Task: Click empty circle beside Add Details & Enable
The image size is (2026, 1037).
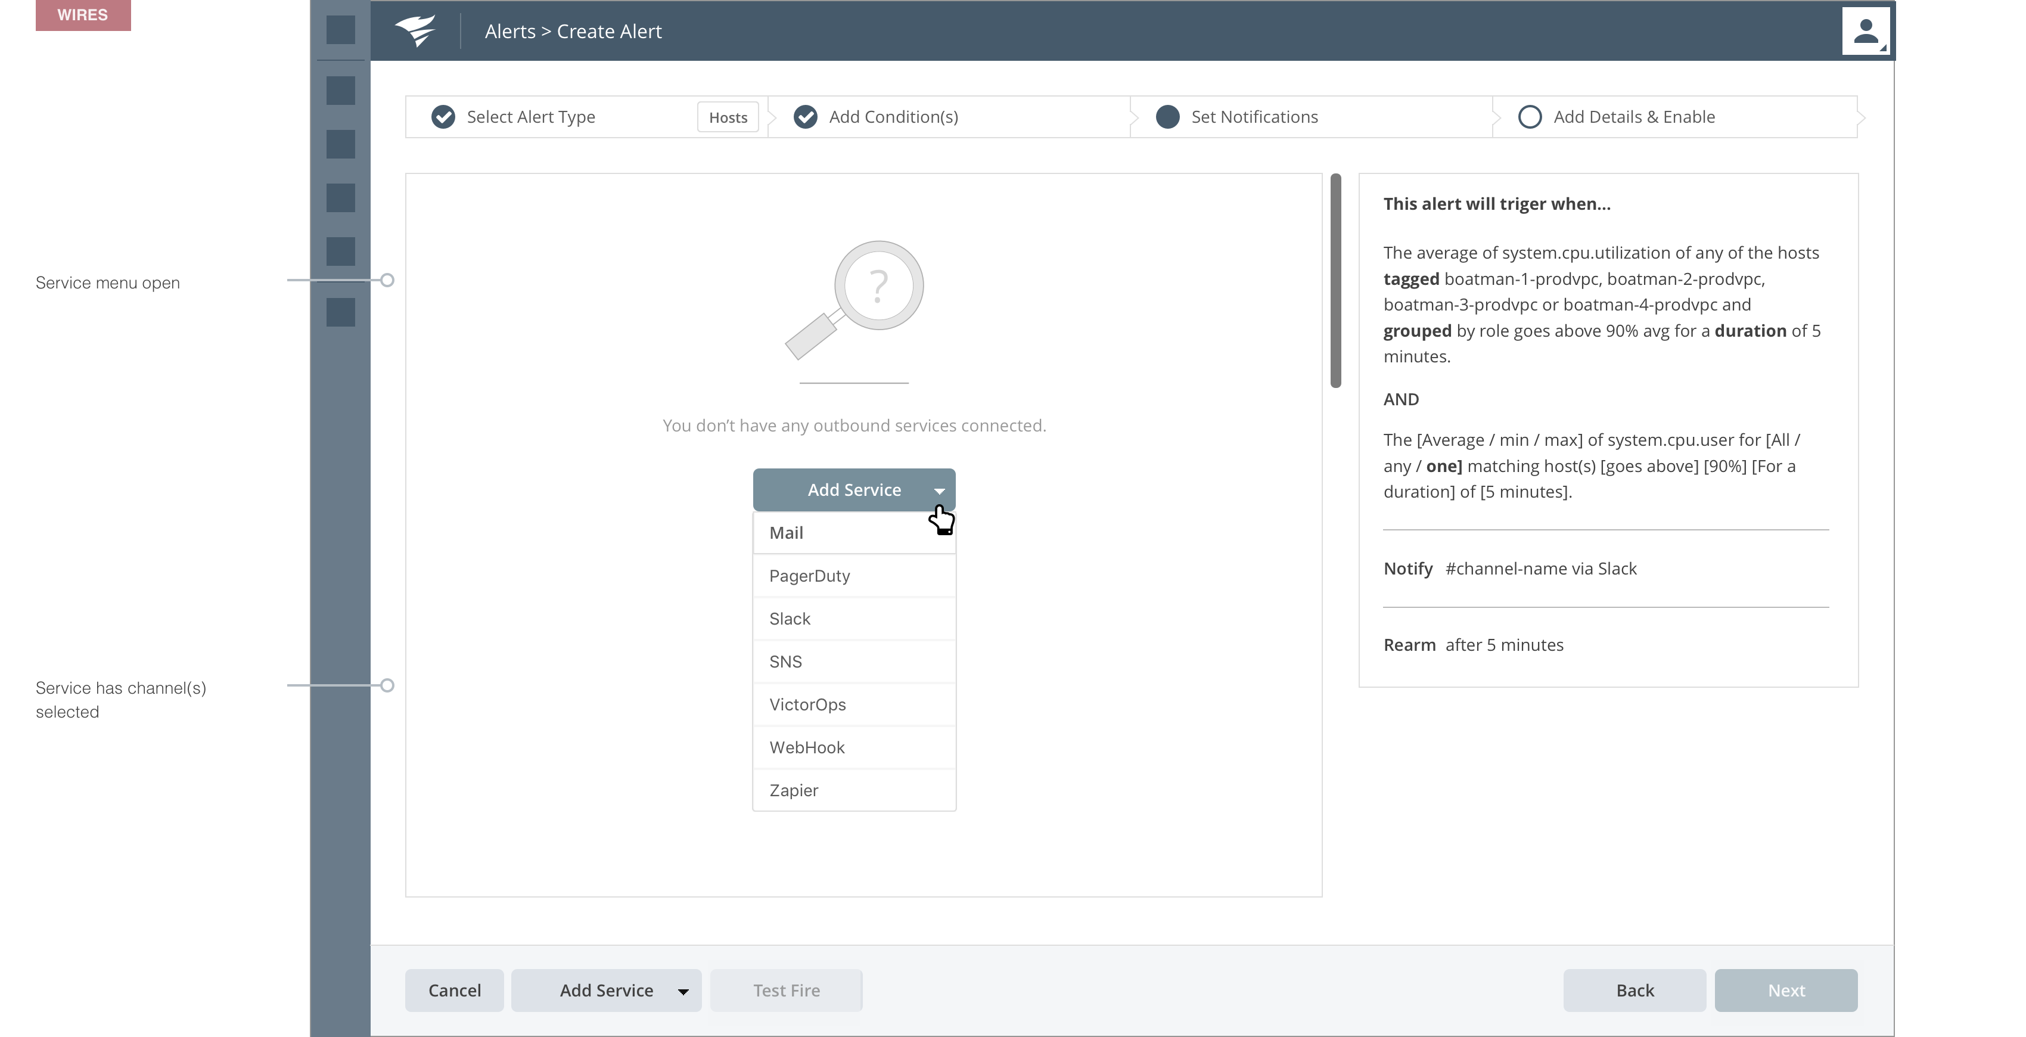Action: tap(1529, 116)
